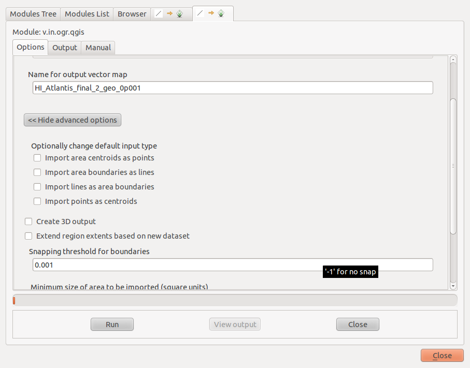Screen dimensions: 470x368
Task: Check Extend region extents based on new dataset
Action: coord(29,236)
